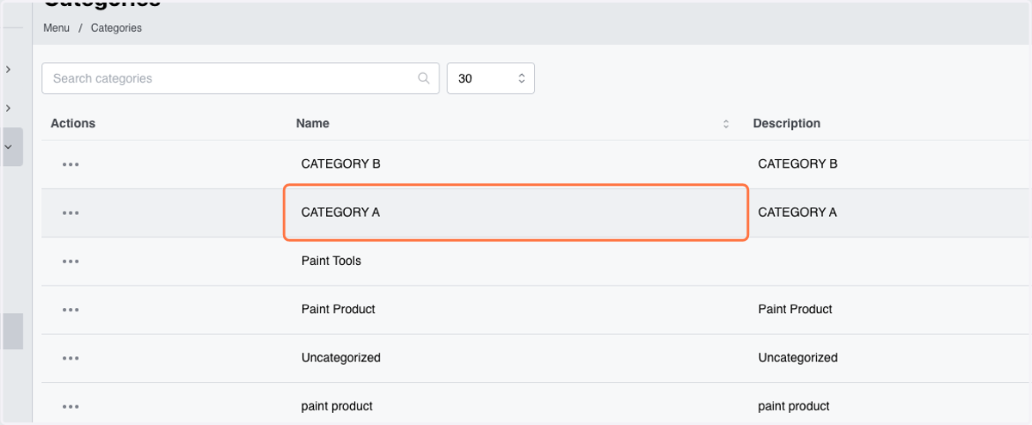Expand the top sidebar chevron item
The width and height of the screenshot is (1032, 425).
(8, 68)
